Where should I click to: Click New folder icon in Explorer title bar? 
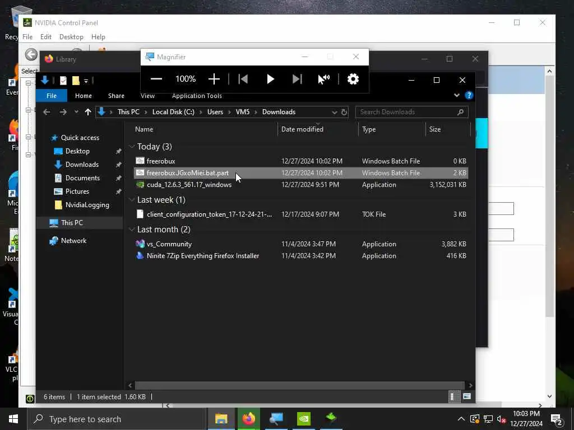pyautogui.click(x=76, y=81)
